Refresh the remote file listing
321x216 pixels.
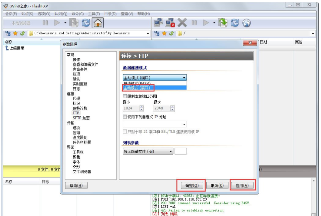(x=234, y=23)
